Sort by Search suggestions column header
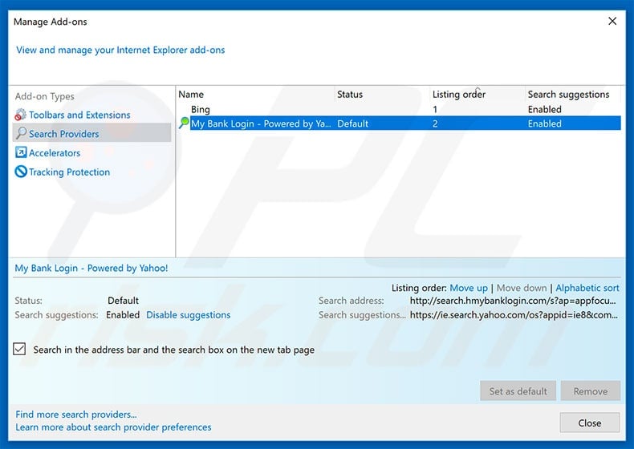The image size is (634, 449). (572, 94)
